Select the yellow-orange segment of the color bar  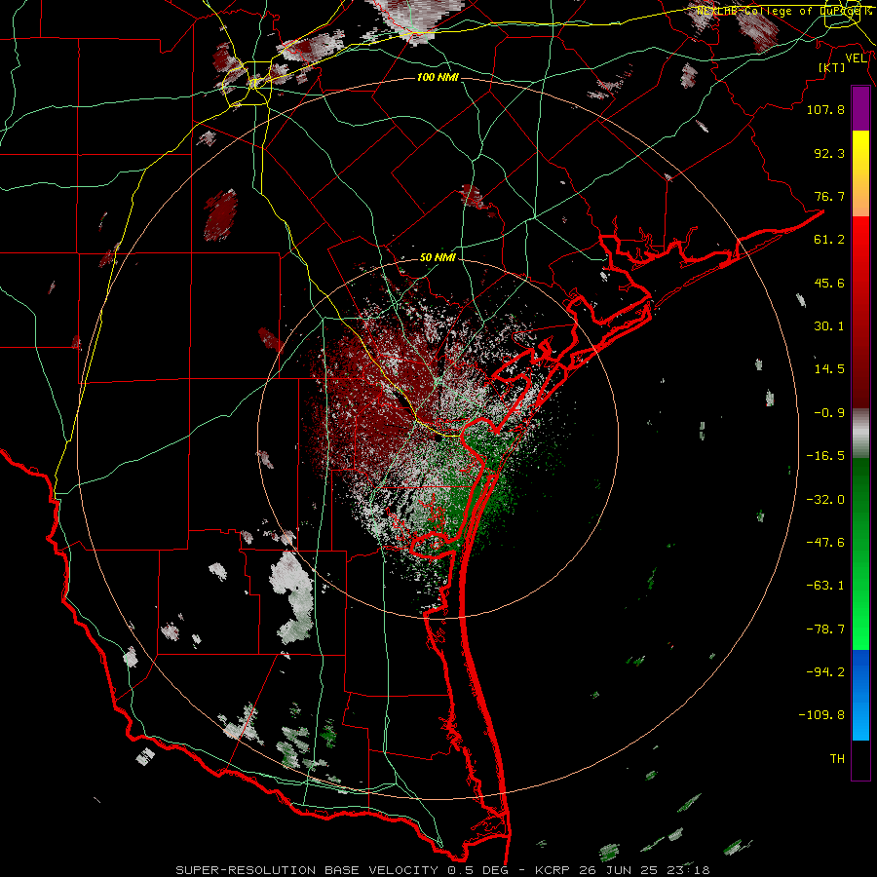click(860, 173)
